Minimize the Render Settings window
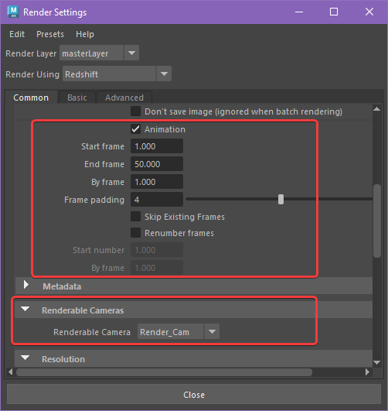Screen dimensions: 388x411 click(x=299, y=12)
